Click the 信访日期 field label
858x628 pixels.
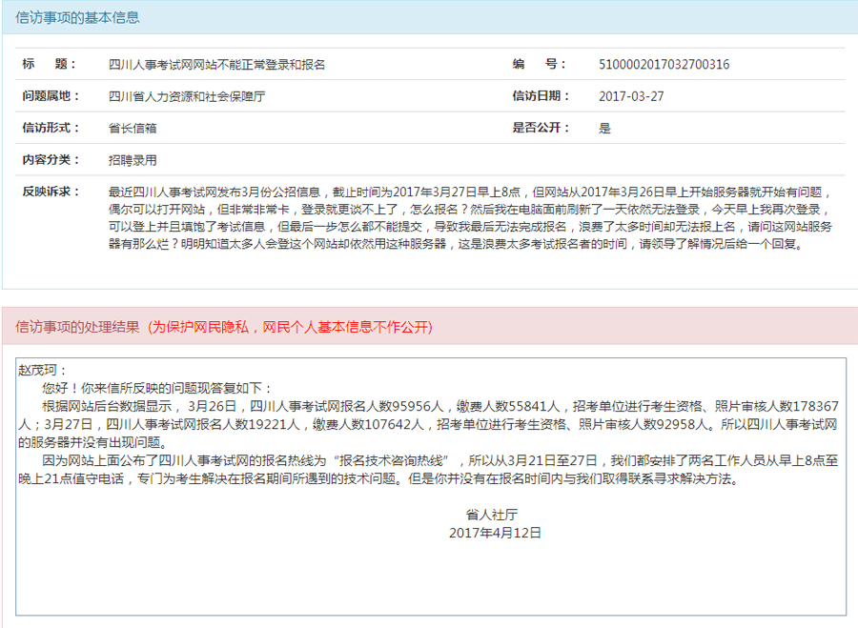pos(541,96)
